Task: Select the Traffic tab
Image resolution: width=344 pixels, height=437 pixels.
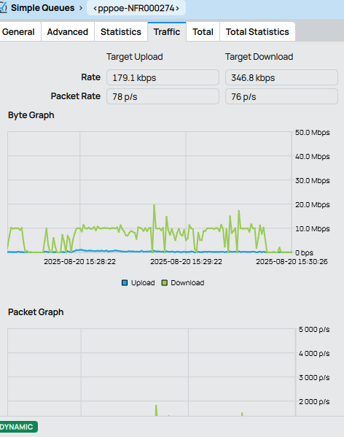Action: click(167, 32)
